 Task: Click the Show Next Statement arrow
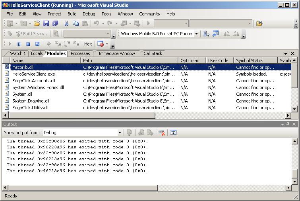tap(48, 44)
